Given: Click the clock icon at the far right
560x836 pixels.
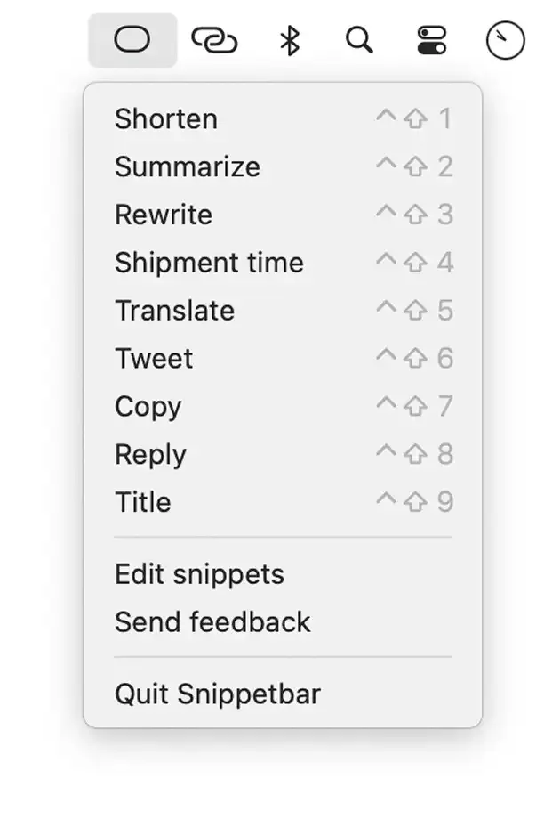Looking at the screenshot, I should [x=504, y=39].
